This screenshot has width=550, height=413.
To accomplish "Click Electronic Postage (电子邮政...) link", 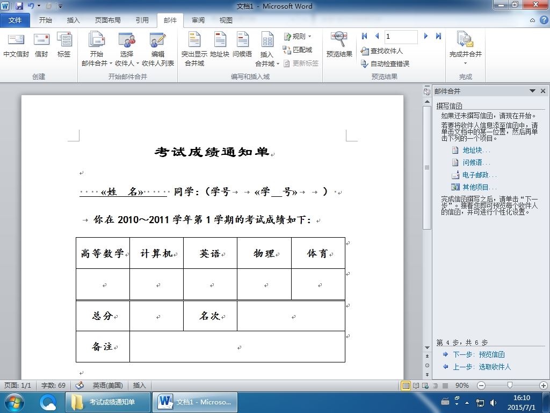I will tap(480, 175).
